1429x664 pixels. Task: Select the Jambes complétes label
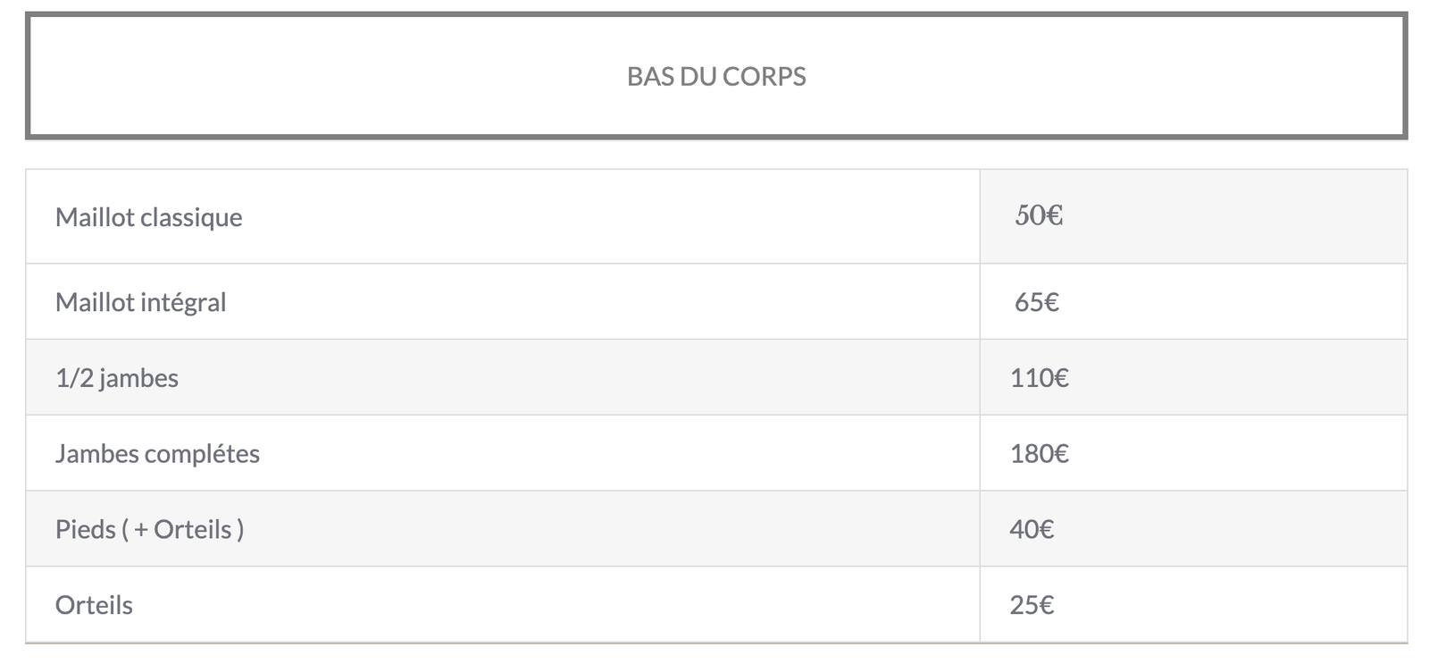pos(157,453)
